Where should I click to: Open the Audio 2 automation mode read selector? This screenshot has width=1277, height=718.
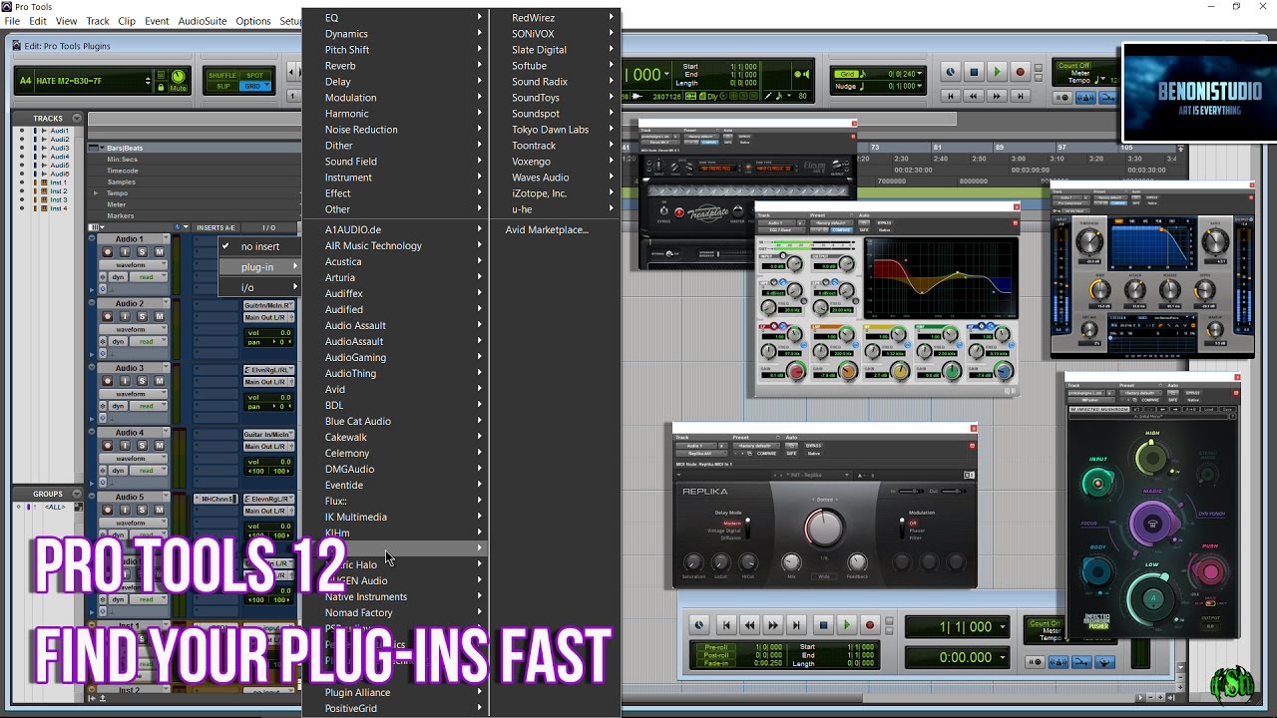[149, 342]
